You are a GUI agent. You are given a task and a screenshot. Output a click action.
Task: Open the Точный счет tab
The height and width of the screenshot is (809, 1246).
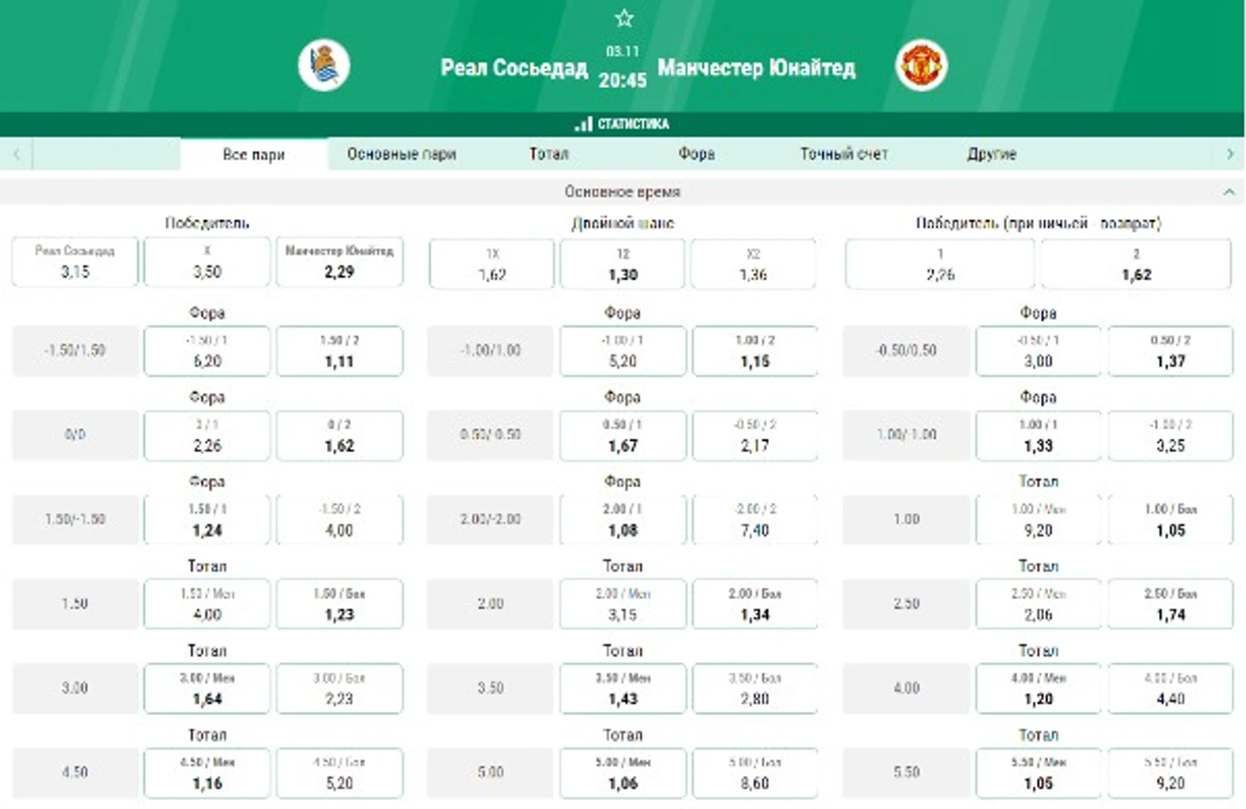[x=844, y=154]
